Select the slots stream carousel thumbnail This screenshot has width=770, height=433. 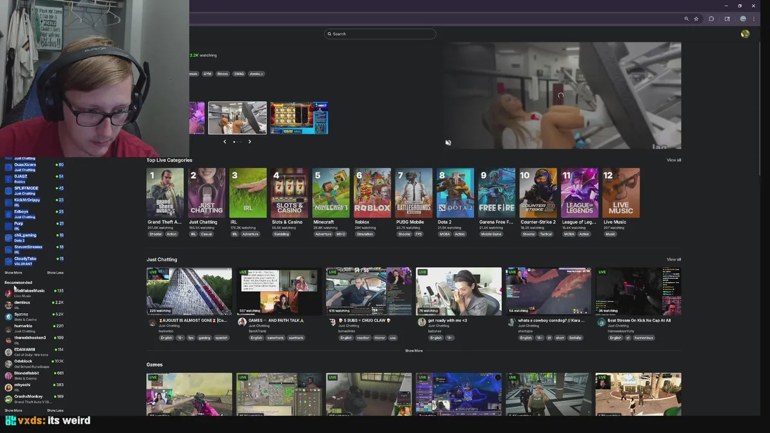[x=299, y=118]
